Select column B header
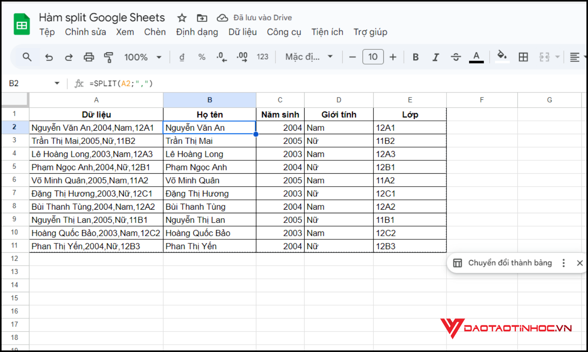588x352 pixels. 210,100
